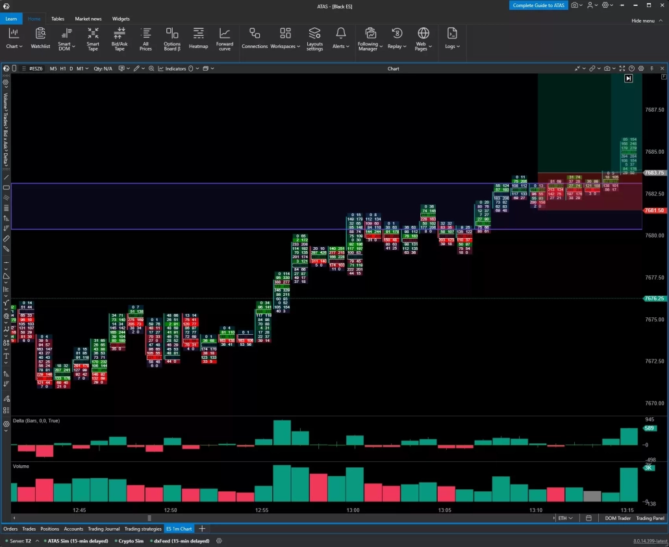Image resolution: width=669 pixels, height=547 pixels.
Task: Toggle the phone-shaped icon in chart header
Action: (14, 68)
